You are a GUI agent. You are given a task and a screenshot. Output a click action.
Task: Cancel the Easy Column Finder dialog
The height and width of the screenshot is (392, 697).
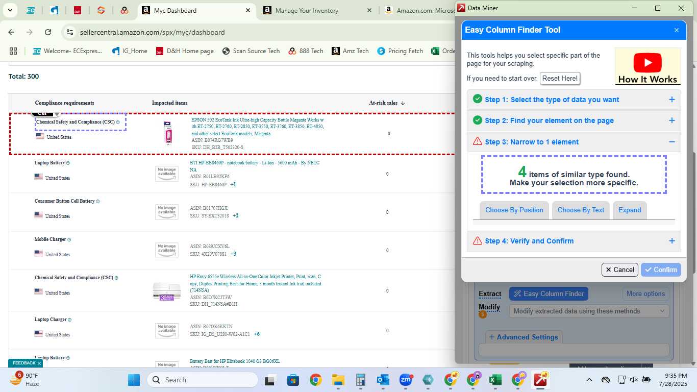coord(620,269)
